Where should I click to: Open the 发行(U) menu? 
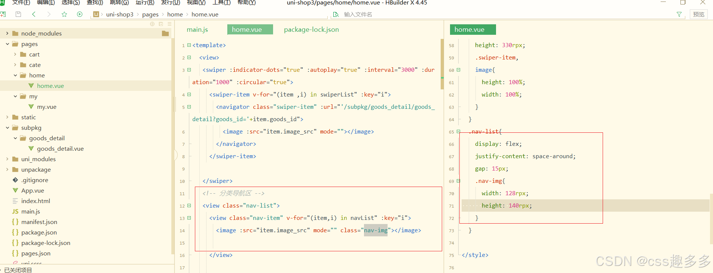click(x=171, y=3)
